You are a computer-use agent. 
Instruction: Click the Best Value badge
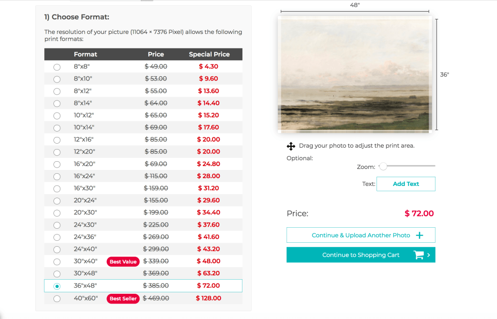click(123, 262)
